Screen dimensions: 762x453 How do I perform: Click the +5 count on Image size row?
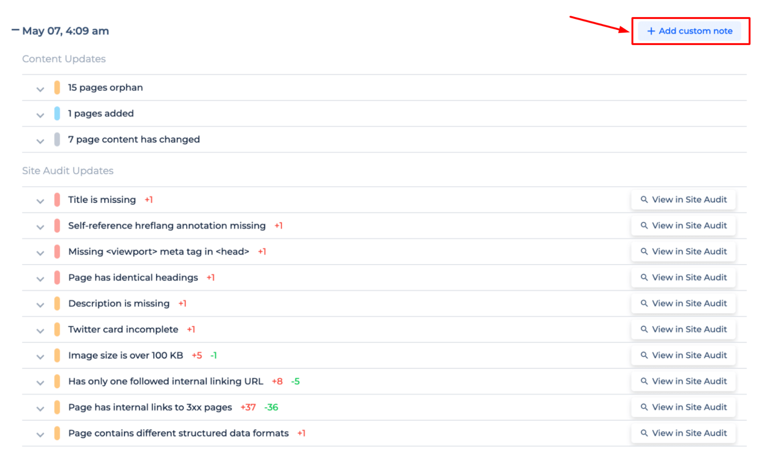pyautogui.click(x=197, y=355)
